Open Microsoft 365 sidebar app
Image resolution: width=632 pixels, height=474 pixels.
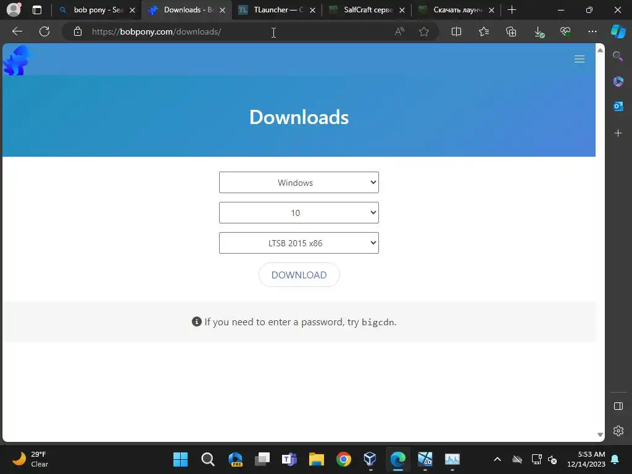[x=618, y=81]
